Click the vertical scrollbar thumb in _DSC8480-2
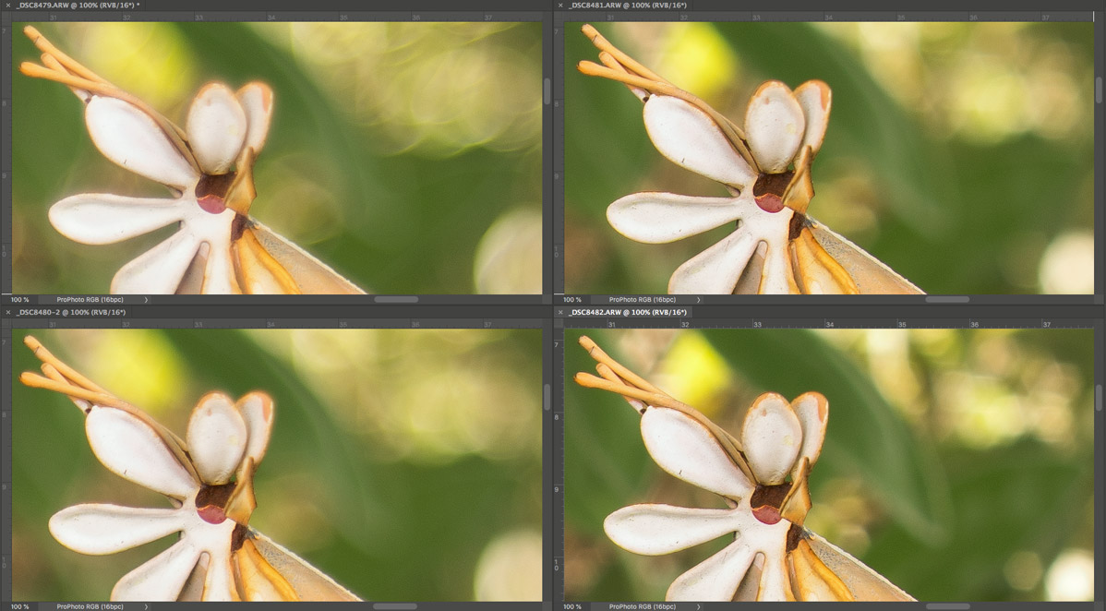Viewport: 1106px width, 611px height. pos(547,397)
